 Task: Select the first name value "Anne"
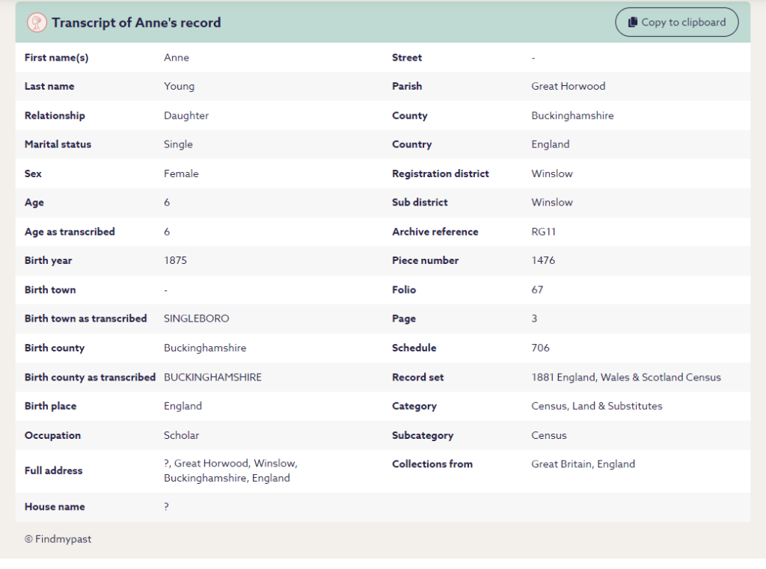coord(177,58)
